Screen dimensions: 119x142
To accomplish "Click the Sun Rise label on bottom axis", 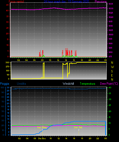I will pos(42,138).
